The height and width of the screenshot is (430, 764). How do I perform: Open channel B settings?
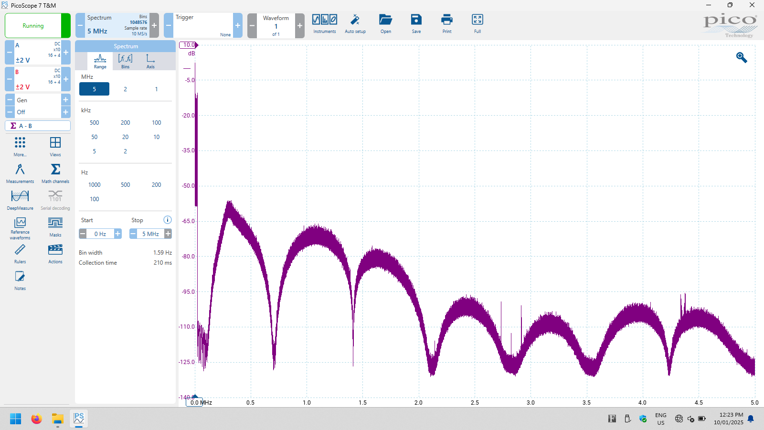click(x=38, y=79)
